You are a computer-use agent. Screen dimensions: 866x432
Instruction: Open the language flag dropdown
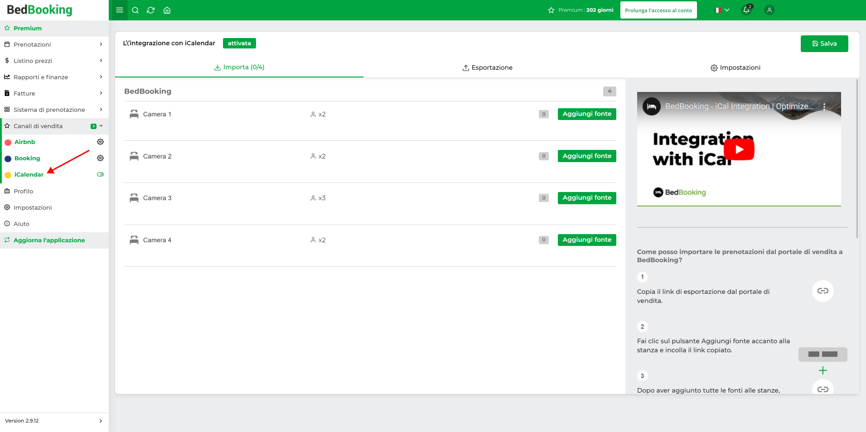pyautogui.click(x=722, y=10)
